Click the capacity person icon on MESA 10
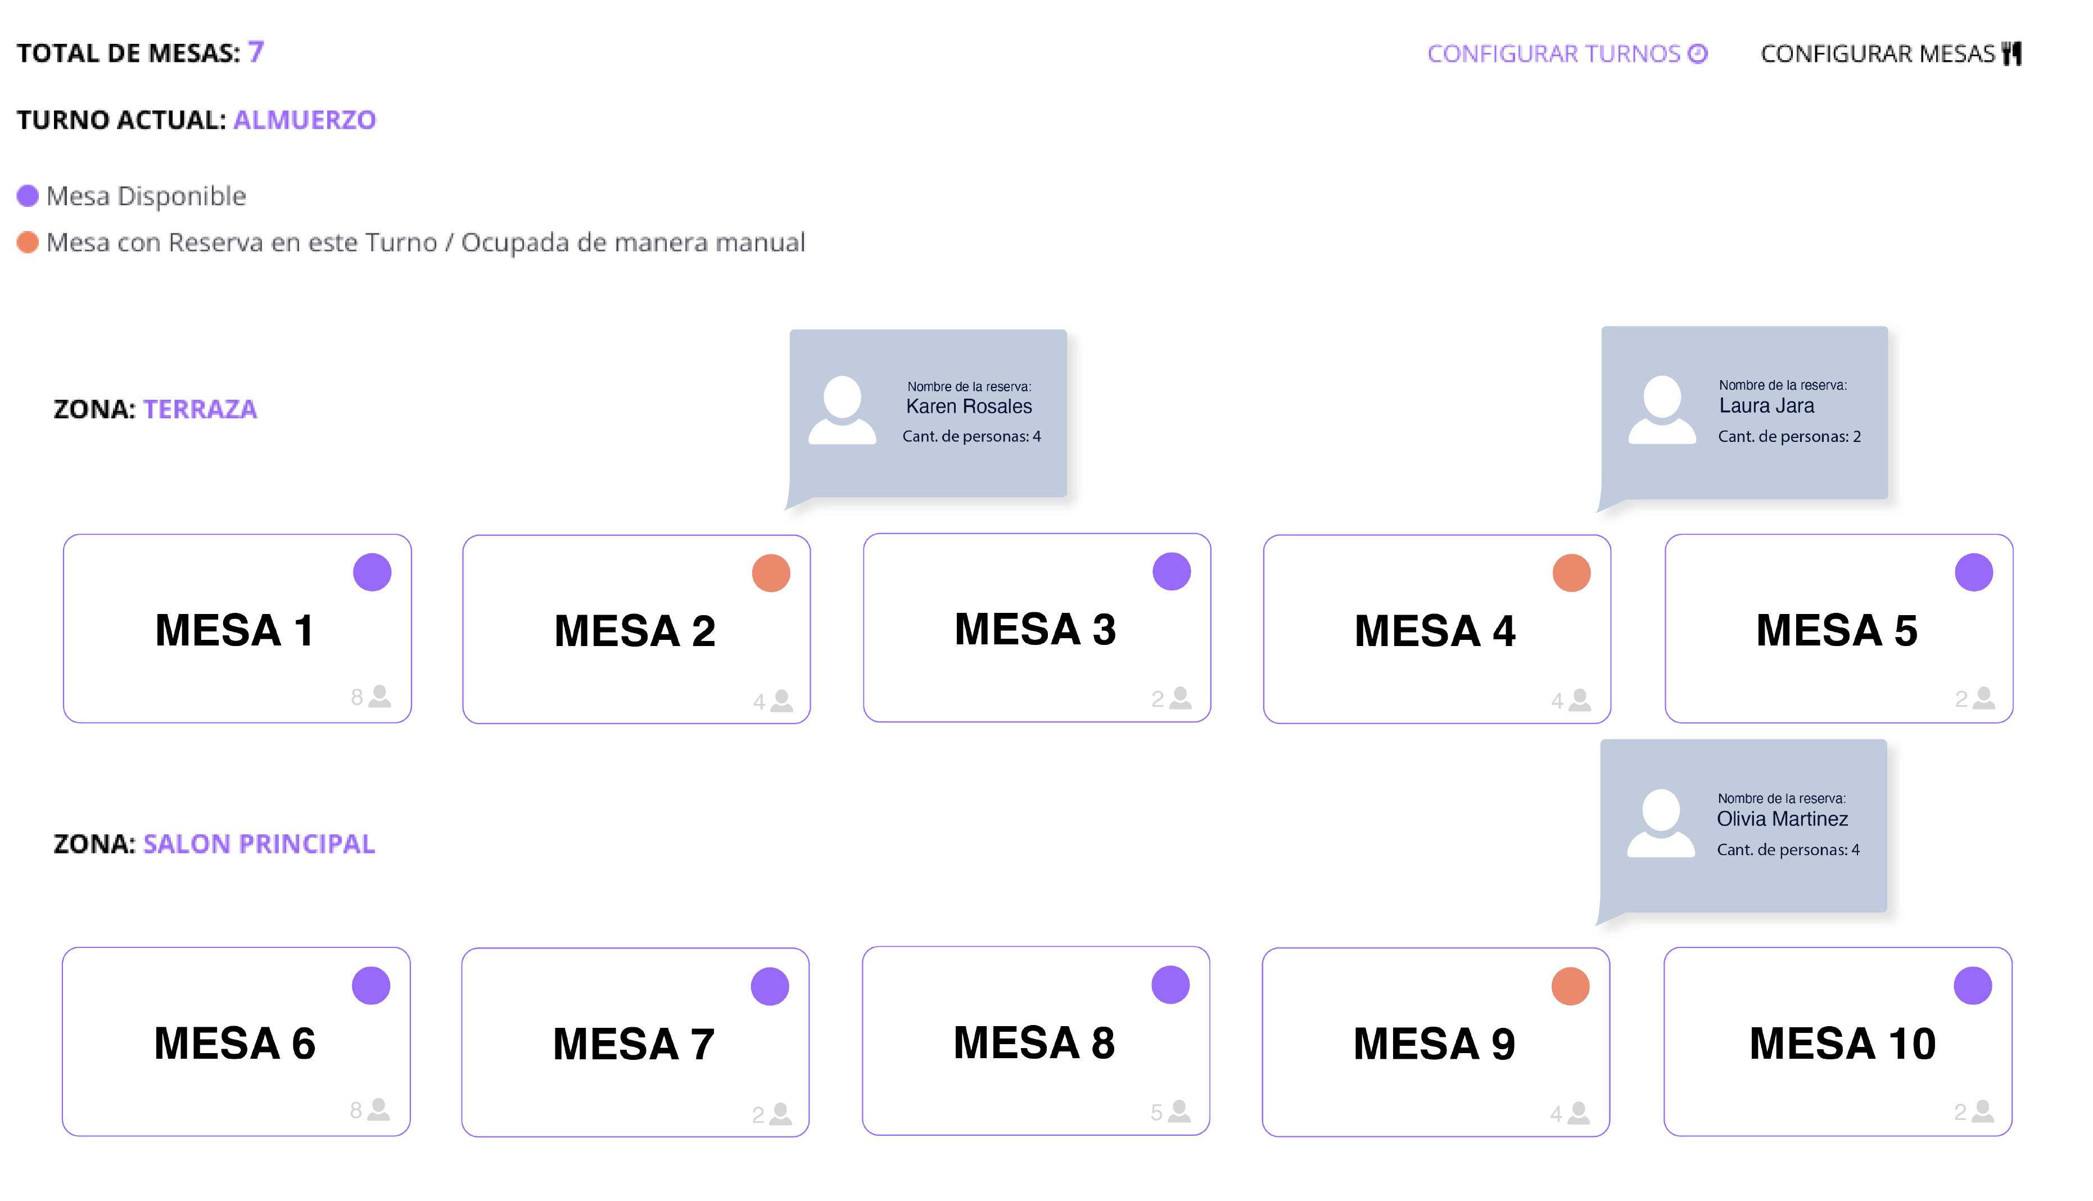 click(x=1983, y=1111)
